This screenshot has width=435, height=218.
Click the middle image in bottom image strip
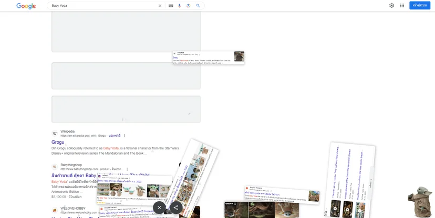tap(261, 210)
